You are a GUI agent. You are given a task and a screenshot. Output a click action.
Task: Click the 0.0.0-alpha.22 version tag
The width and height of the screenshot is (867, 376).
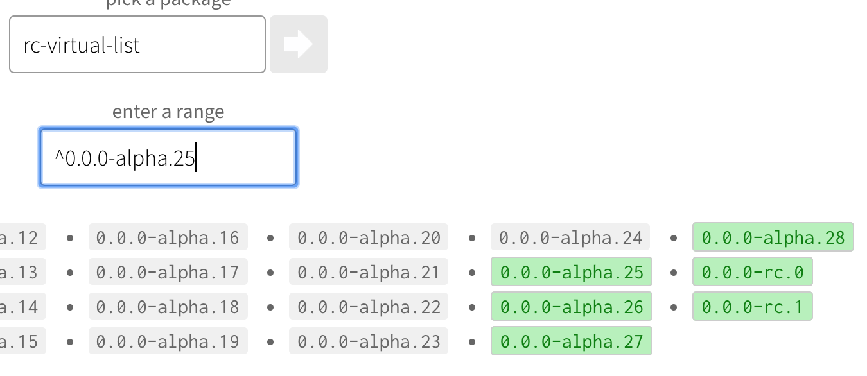tap(369, 306)
